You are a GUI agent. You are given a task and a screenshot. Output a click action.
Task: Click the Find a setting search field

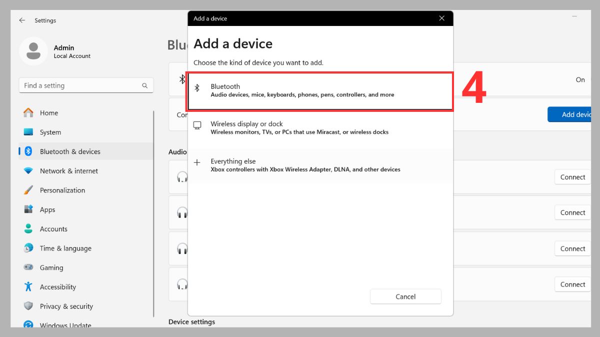pos(86,85)
